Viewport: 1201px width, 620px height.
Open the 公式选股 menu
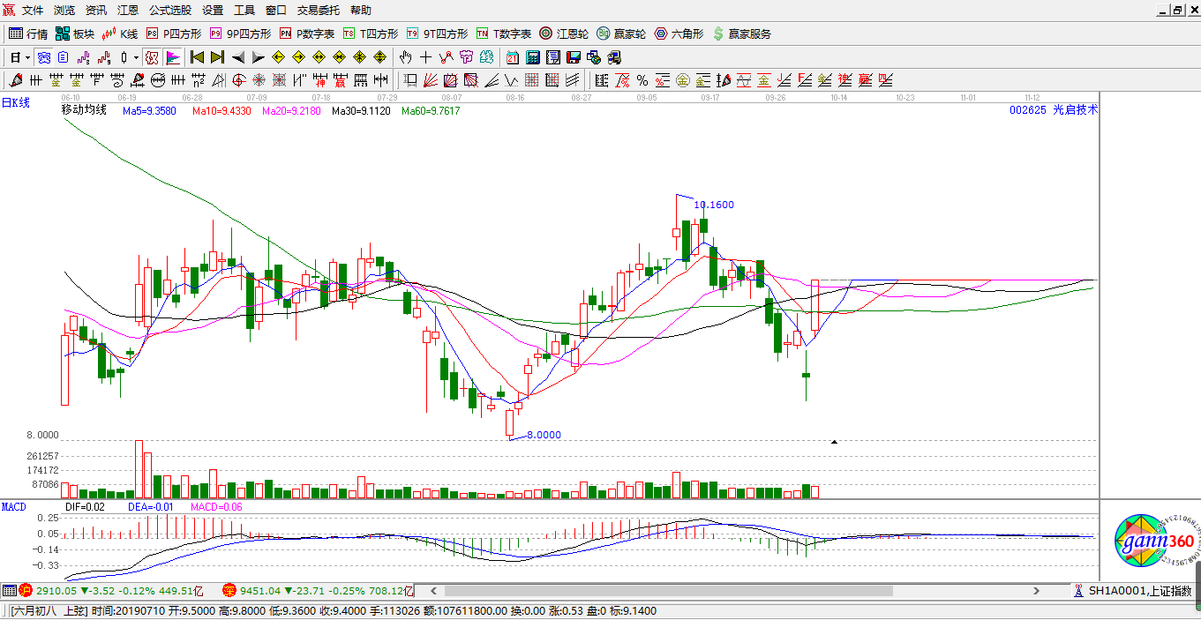click(170, 11)
